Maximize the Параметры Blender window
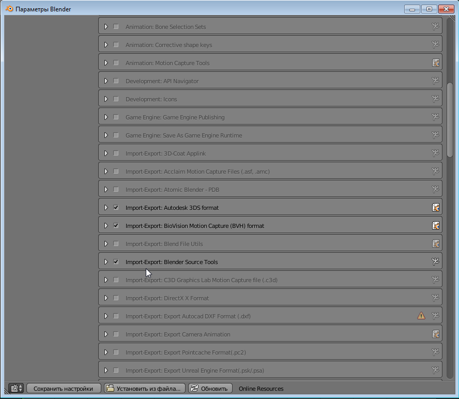The width and height of the screenshot is (459, 399). (x=429, y=9)
